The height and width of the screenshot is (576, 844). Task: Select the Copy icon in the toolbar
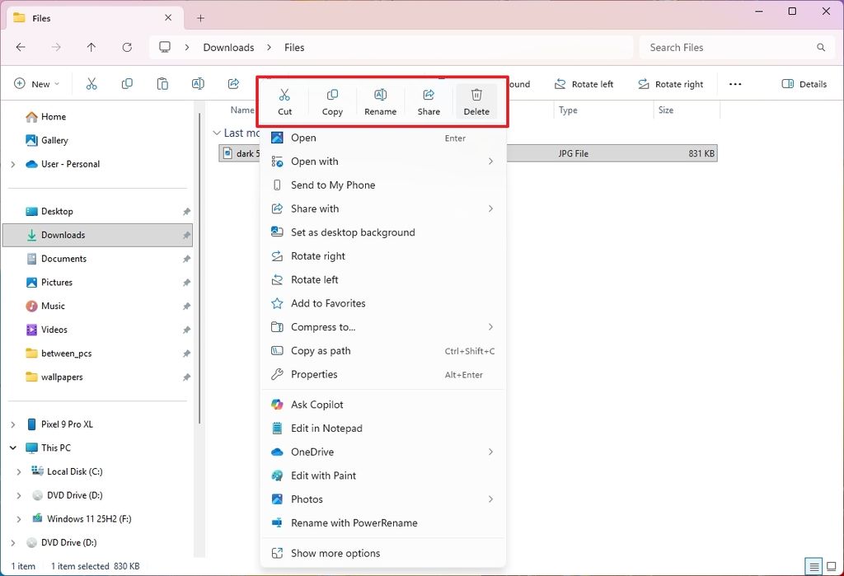332,101
